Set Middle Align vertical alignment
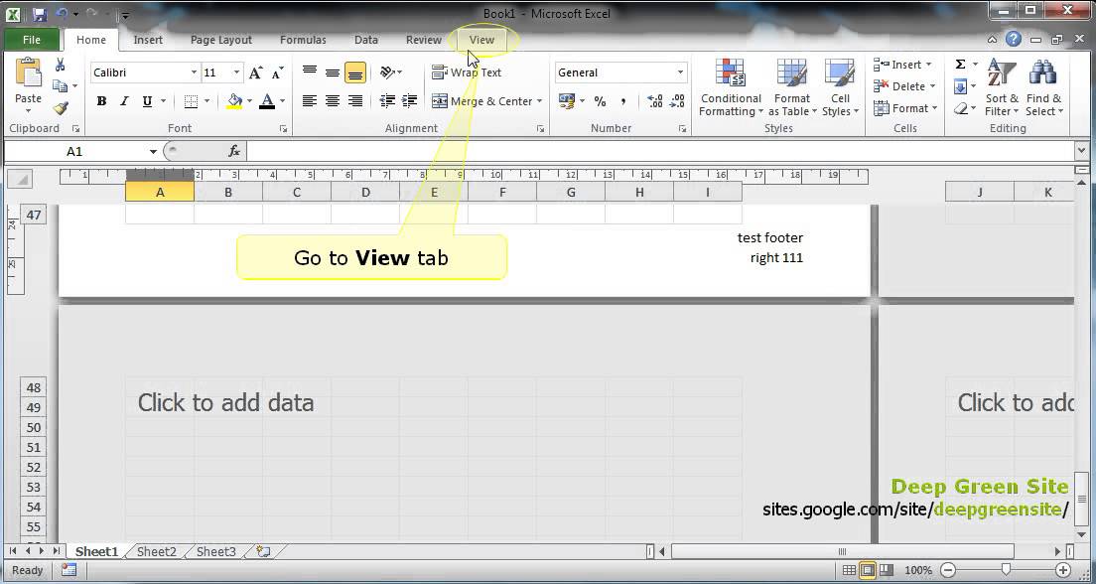 pos(333,73)
